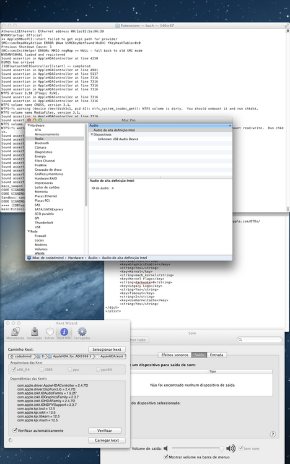The height and width of the screenshot is (464, 290).
Task: Click the Seleccionar kext button
Action: click(107, 349)
